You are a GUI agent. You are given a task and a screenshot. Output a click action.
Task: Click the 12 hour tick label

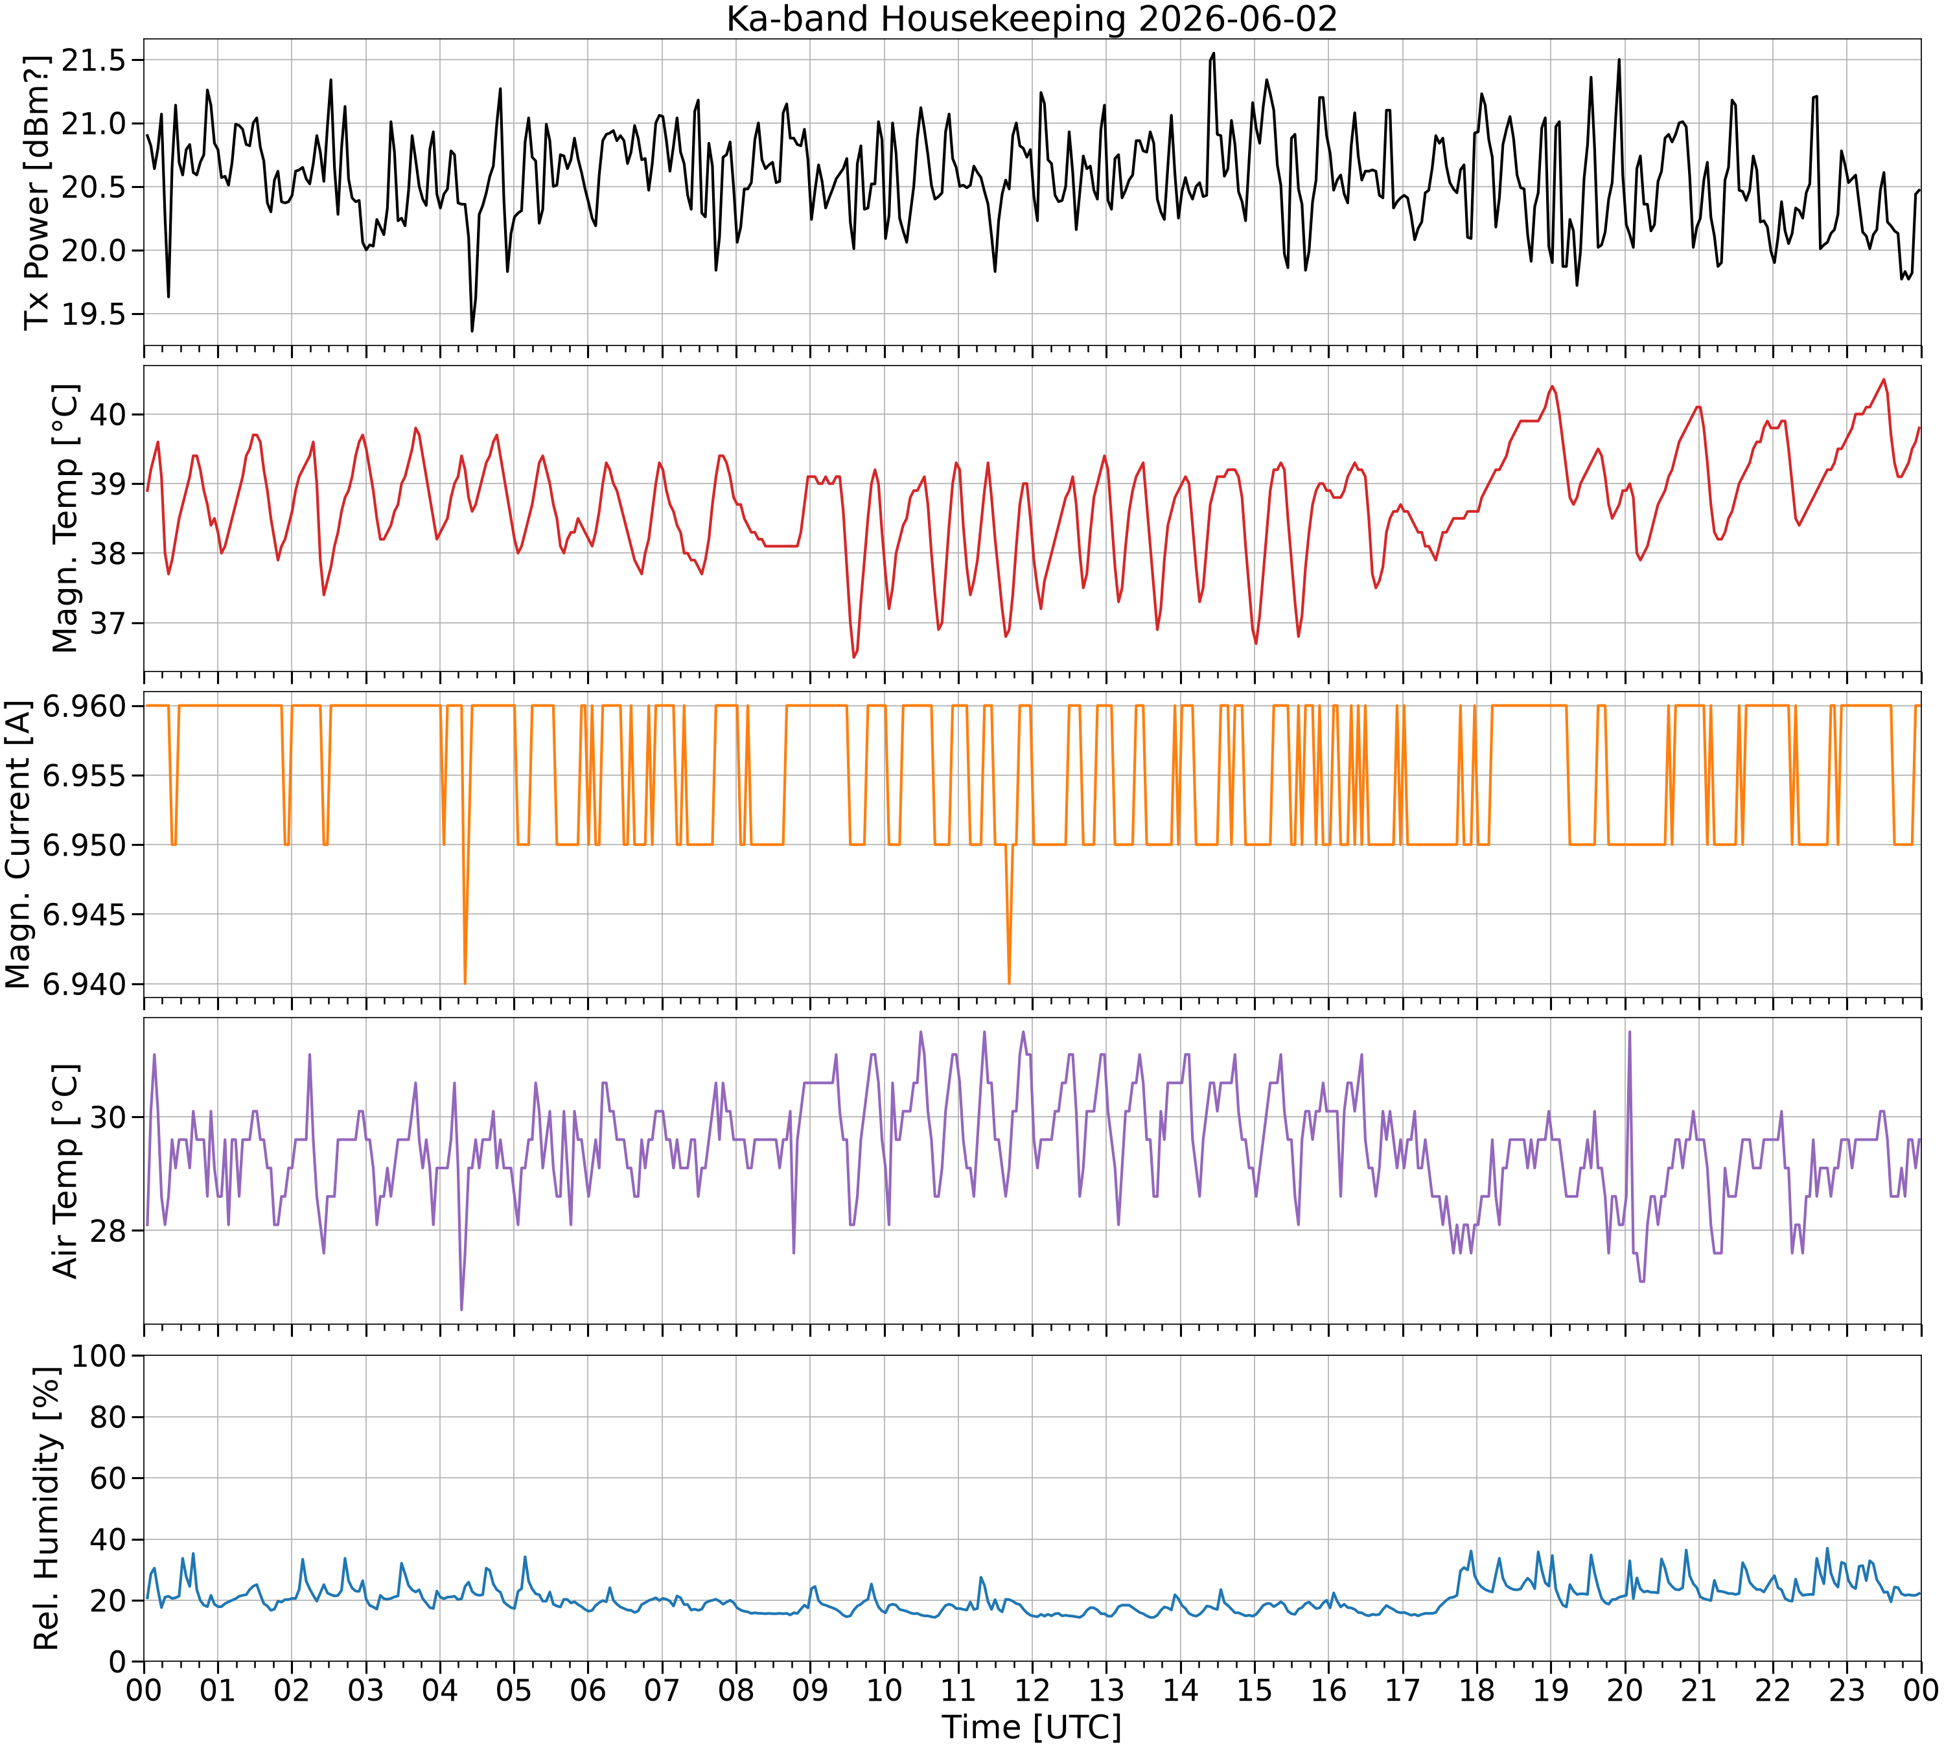(x=1032, y=1690)
